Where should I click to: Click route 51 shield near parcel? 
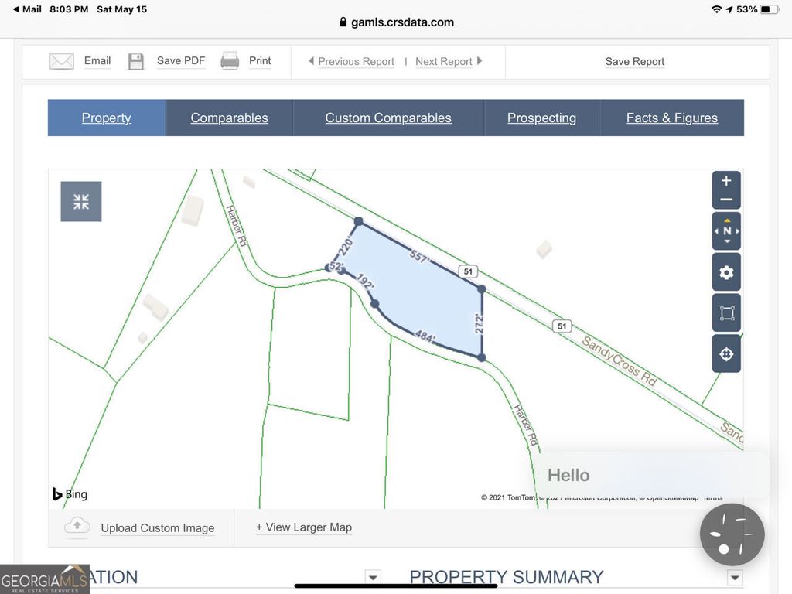click(468, 271)
